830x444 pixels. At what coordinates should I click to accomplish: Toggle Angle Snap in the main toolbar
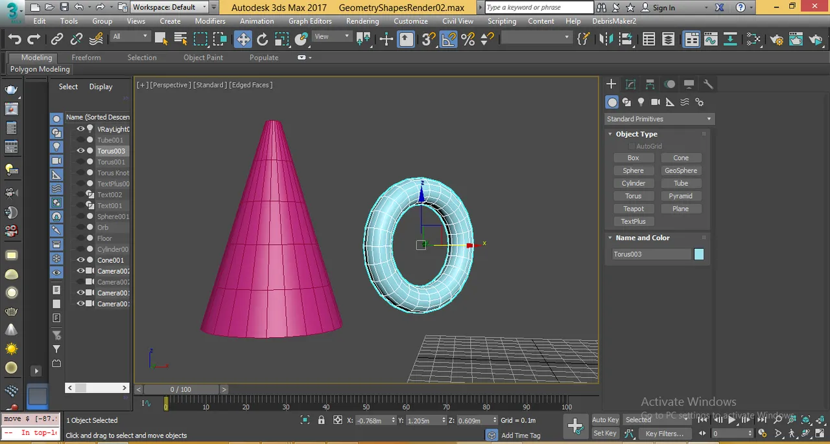(x=449, y=39)
